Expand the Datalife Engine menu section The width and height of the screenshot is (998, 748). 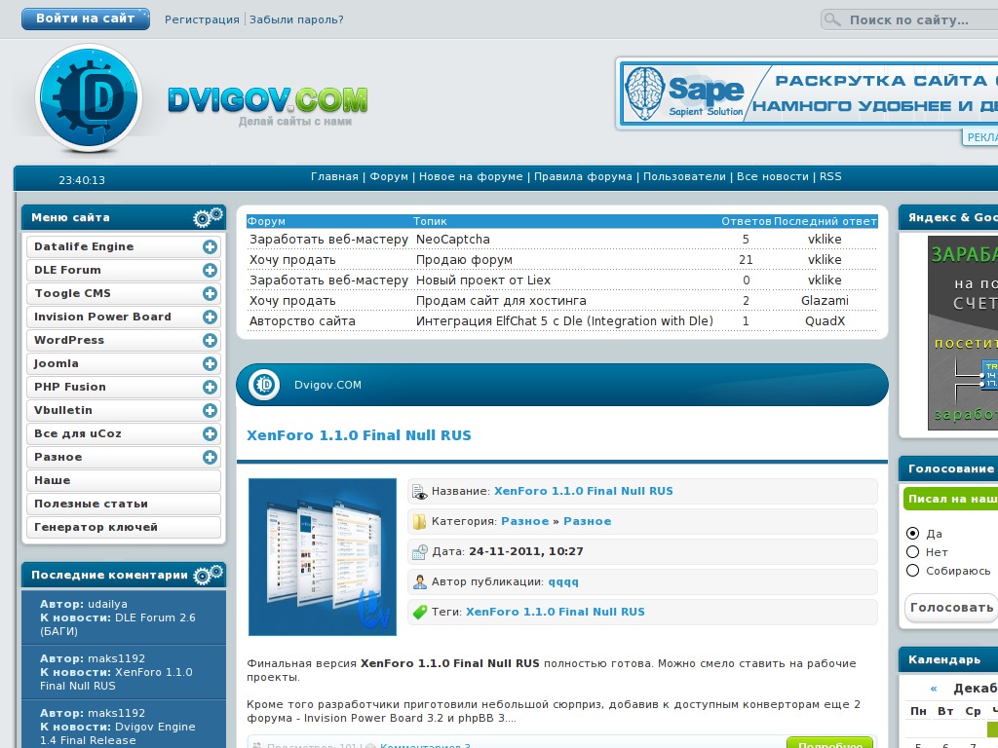pyautogui.click(x=210, y=247)
